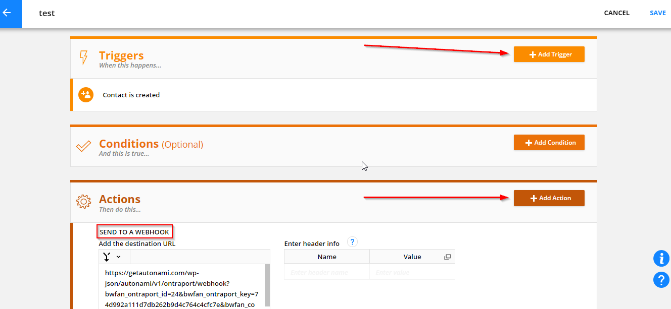
Task: Click the Contact is created person icon
Action: (x=86, y=95)
